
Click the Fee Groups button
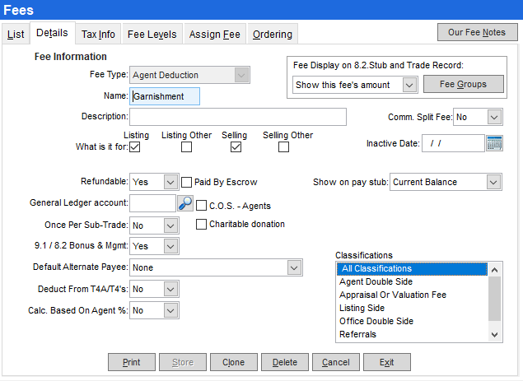[462, 84]
